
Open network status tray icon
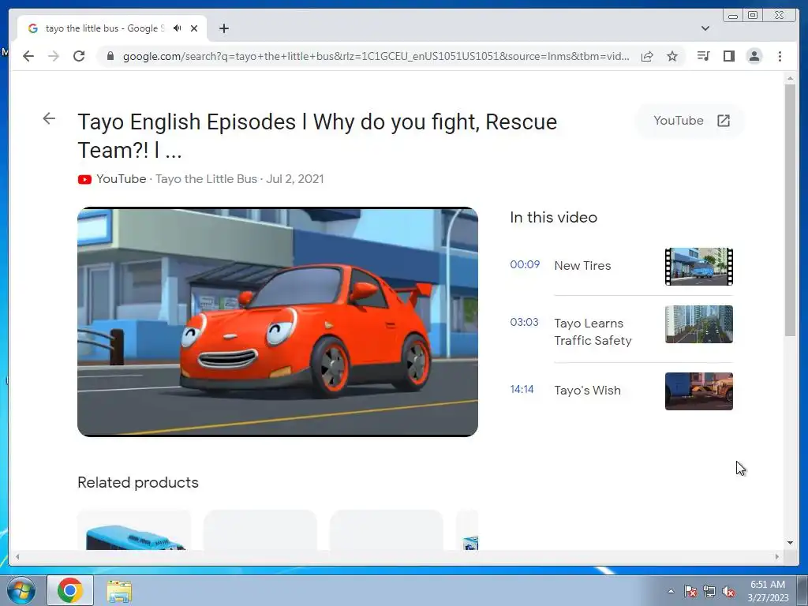pyautogui.click(x=709, y=591)
